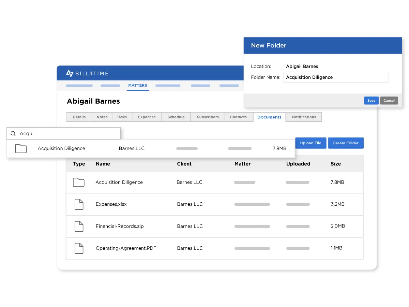409x307 pixels.
Task: Click the Expenses.xlsx file icon
Action: [79, 204]
